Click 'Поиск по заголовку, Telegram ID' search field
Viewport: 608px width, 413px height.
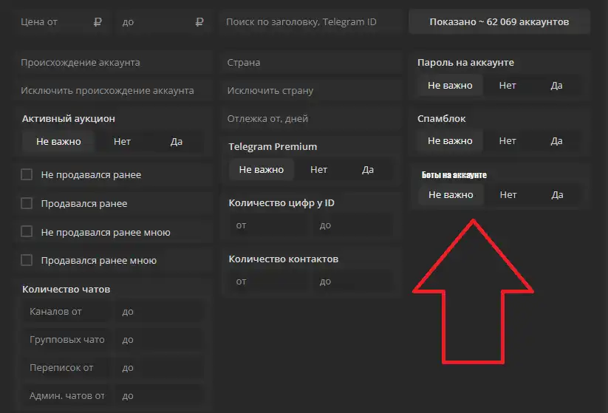tap(310, 21)
